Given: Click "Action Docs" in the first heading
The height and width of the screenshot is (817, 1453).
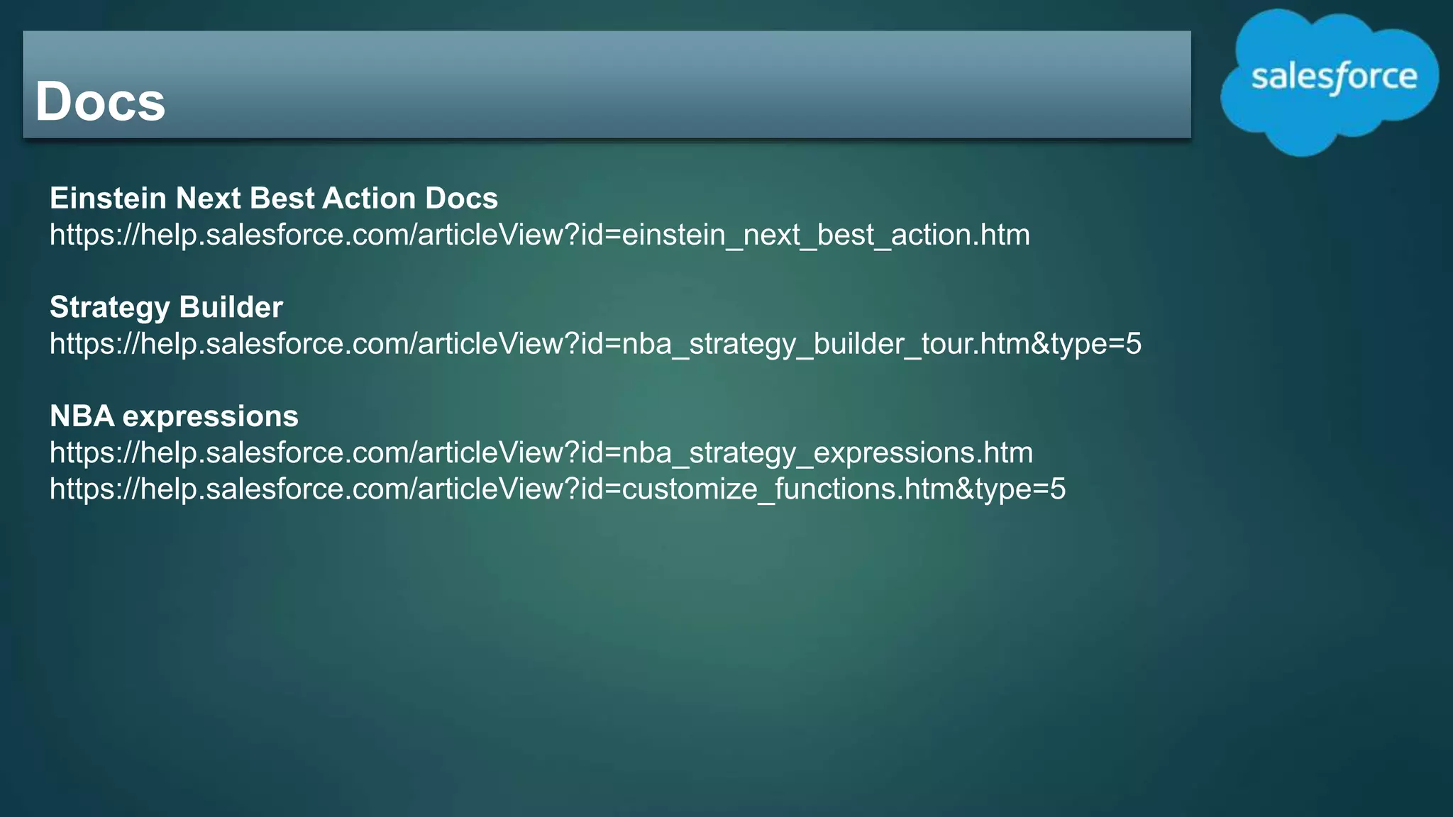Looking at the screenshot, I should coord(409,198).
